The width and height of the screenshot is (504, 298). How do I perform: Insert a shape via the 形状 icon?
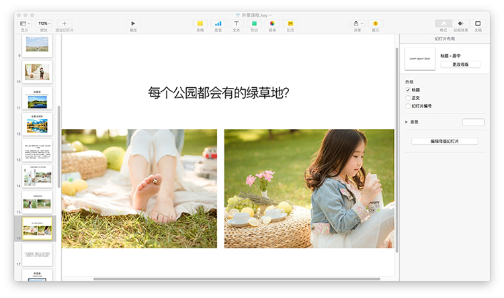tap(254, 23)
